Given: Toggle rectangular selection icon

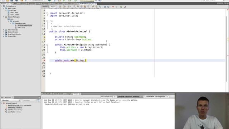Looking at the screenshot, I should 88,6.
